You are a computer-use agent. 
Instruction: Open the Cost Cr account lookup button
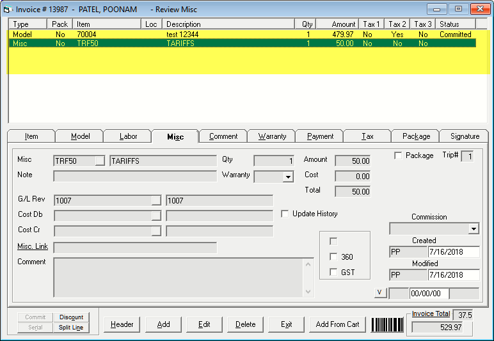[x=156, y=231]
